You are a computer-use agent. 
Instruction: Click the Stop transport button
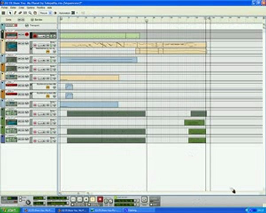pos(86,199)
